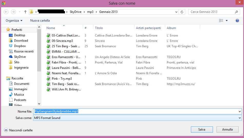This screenshot has height=138, width=244.
Task: Click Gennaio 2013 in address path
Action: coord(108,12)
